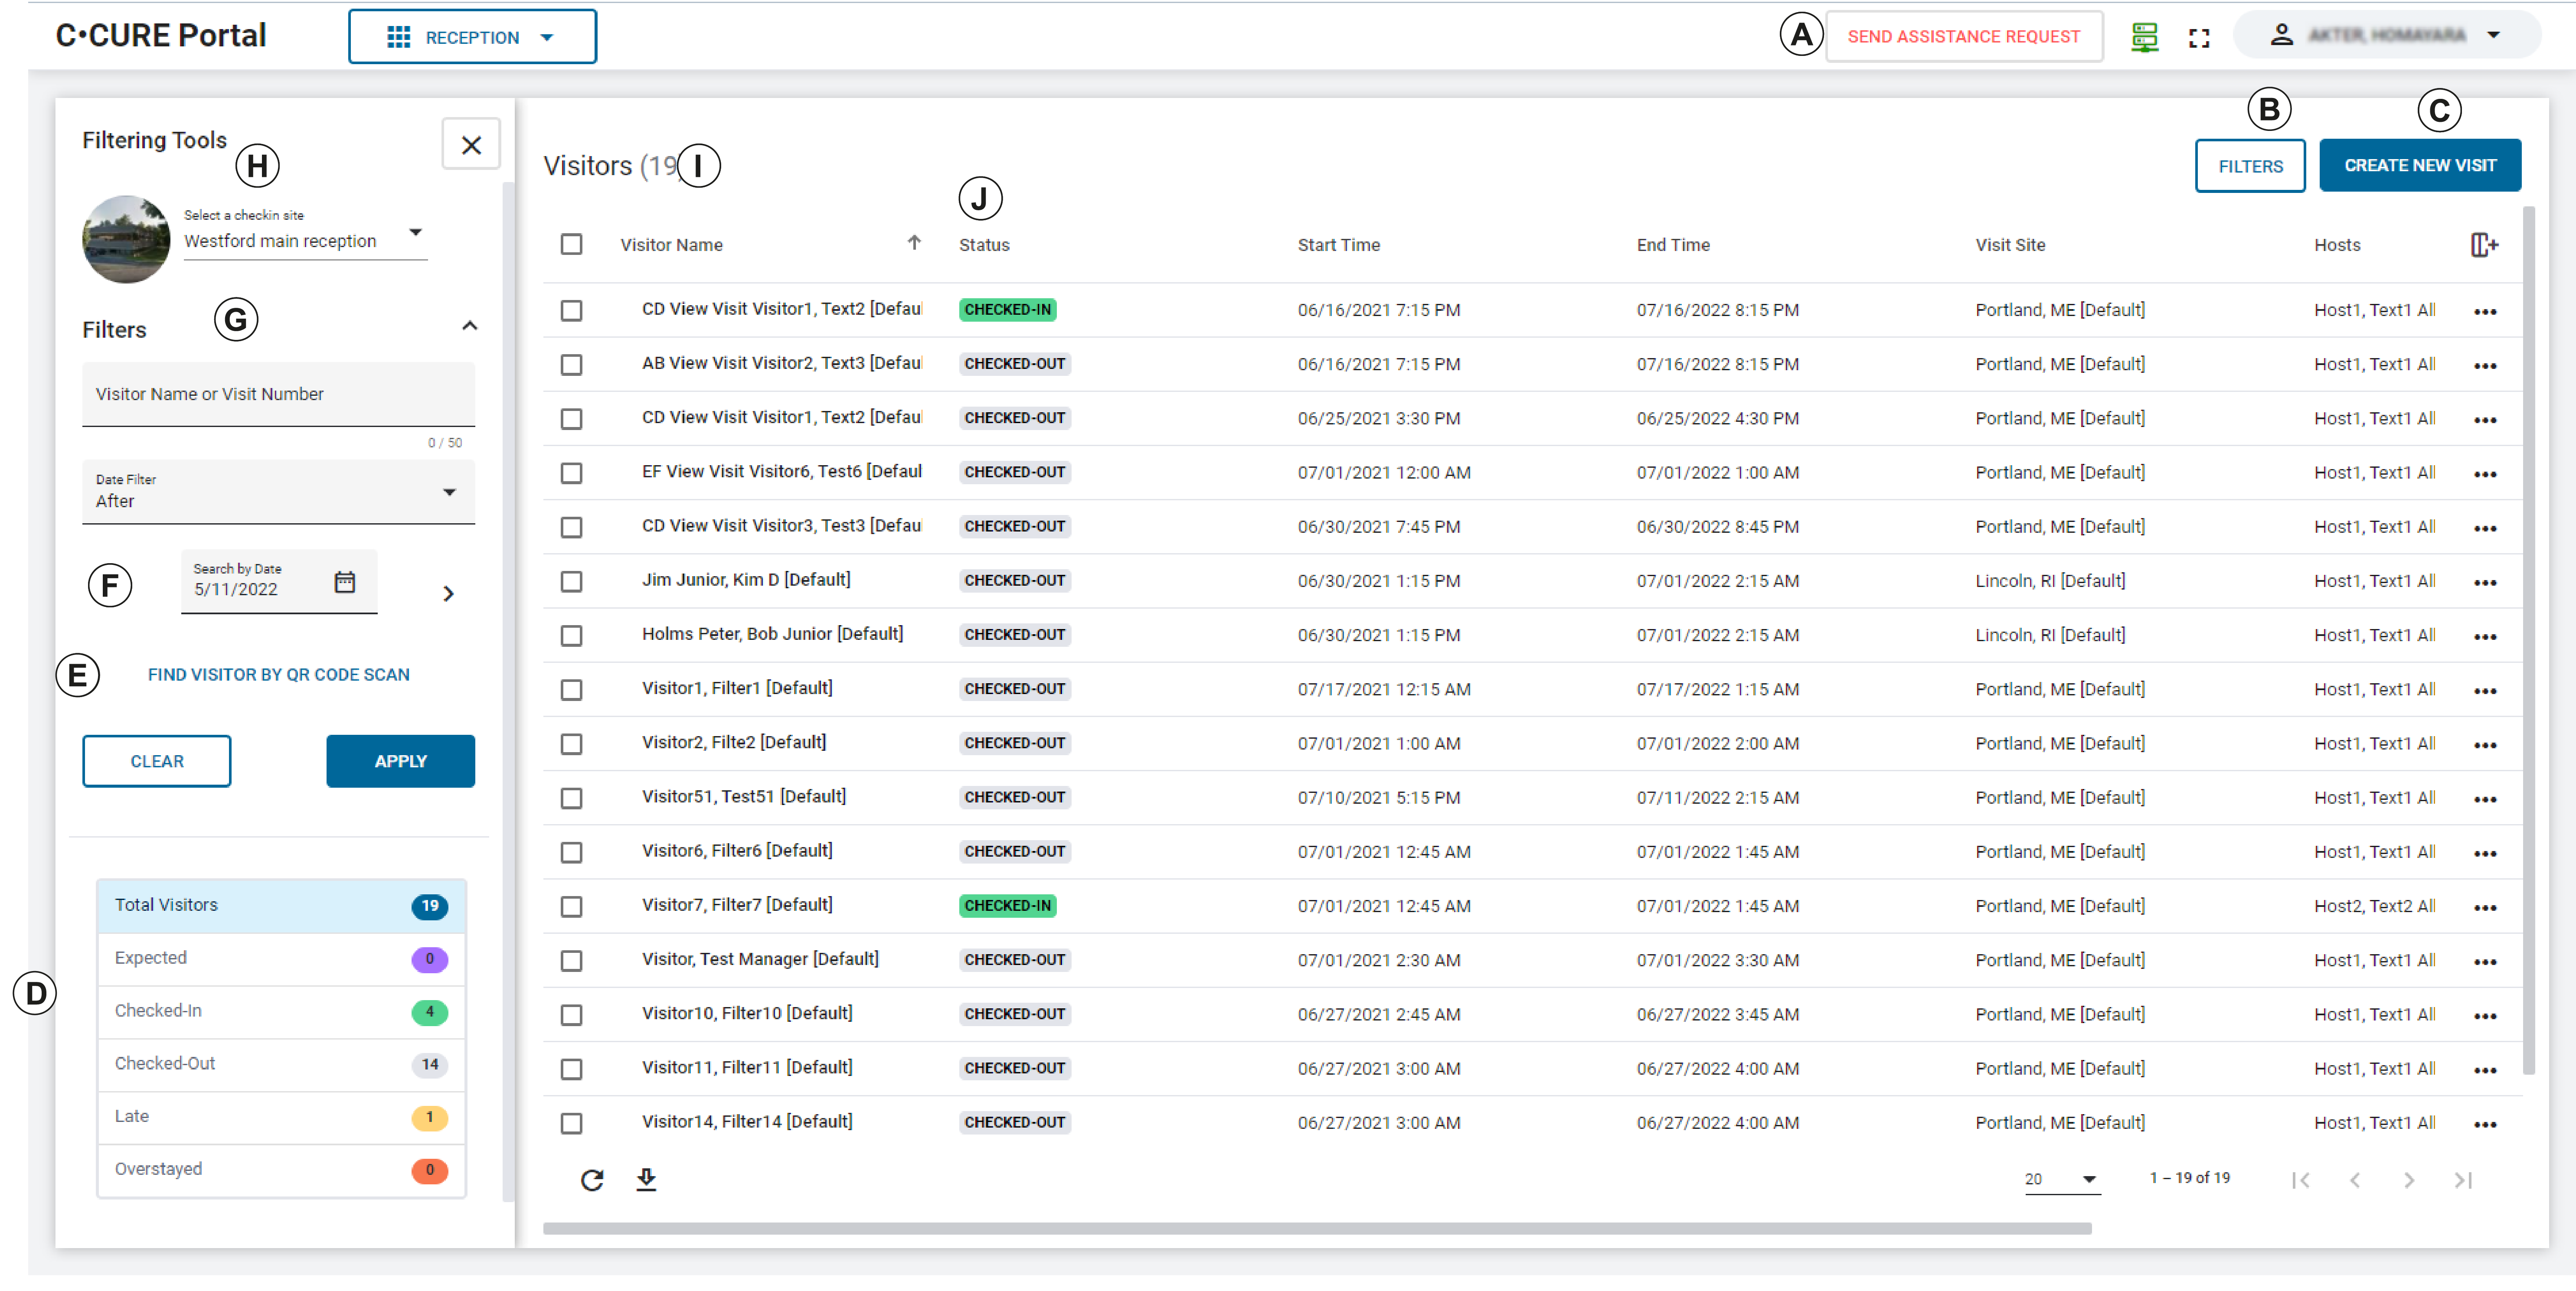2576x1291 pixels.
Task: Go to first page of results
Action: click(x=2301, y=1180)
